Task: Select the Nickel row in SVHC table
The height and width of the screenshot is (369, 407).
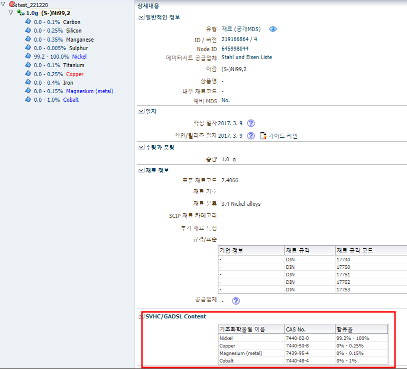Action: coord(303,338)
